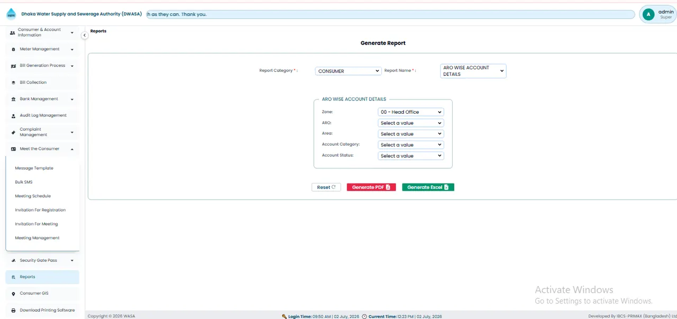Click the Copyright © 2026 WASA text
Image resolution: width=677 pixels, height=319 pixels.
click(x=111, y=316)
